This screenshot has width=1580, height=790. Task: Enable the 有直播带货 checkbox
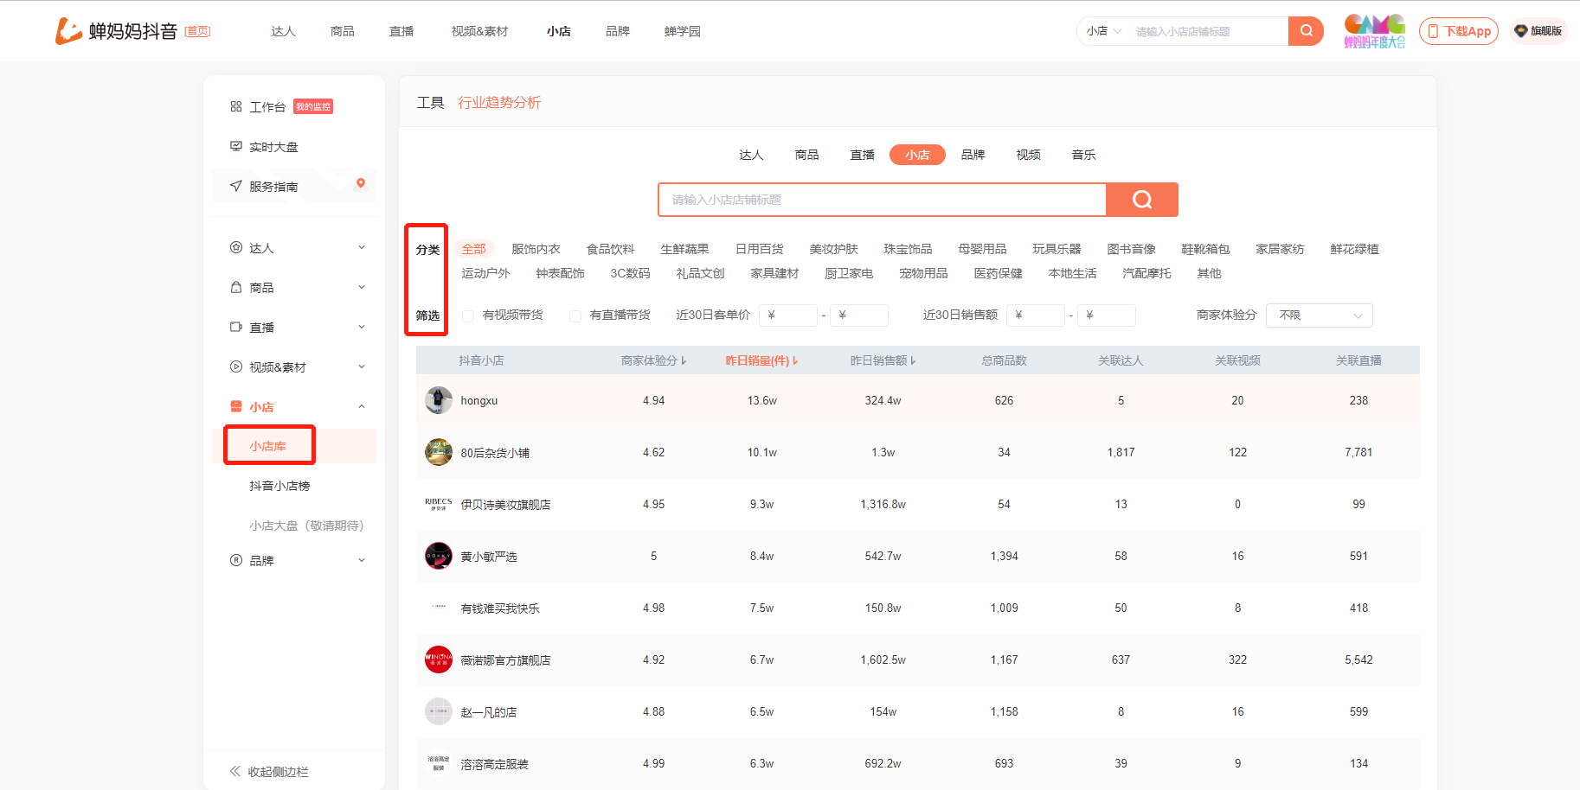click(575, 315)
